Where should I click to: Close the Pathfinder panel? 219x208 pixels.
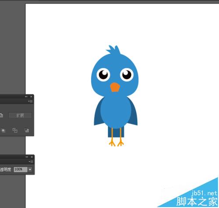pos(31,97)
